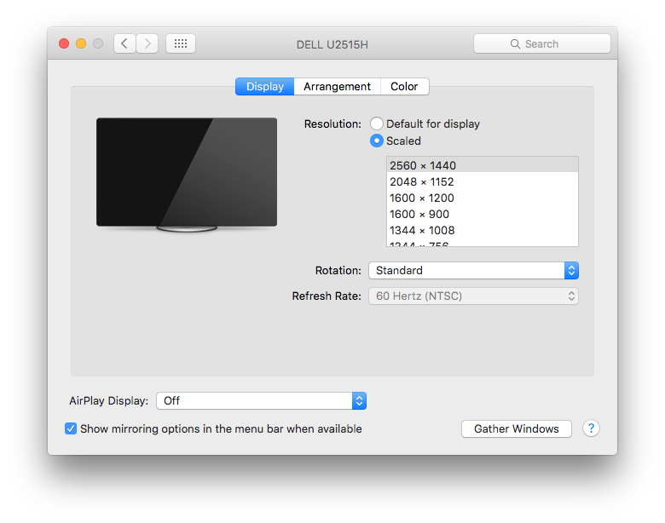Select the Scaled resolution radio button
Screen dimensions: 665x523
377,141
